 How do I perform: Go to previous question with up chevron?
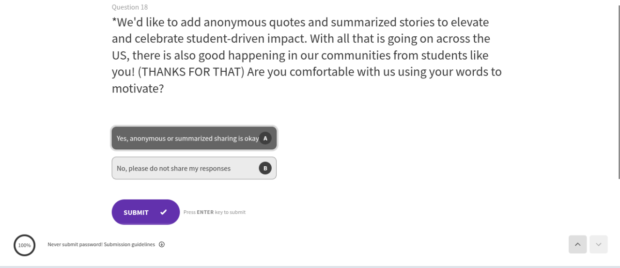577,245
